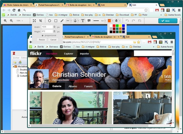The image size is (183, 134).
Task: Click the orange current color swatch
Action: click(109, 21)
